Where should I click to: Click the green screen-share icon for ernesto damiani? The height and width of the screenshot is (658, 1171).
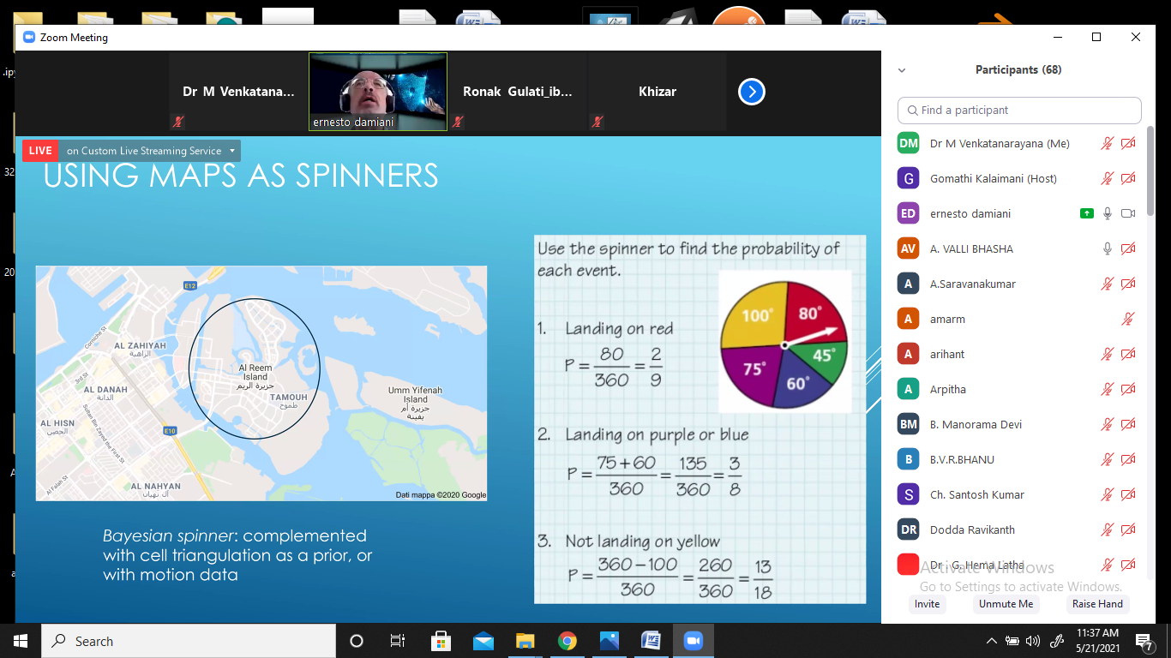pos(1087,214)
